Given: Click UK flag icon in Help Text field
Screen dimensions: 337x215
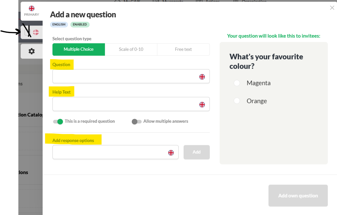Looking at the screenshot, I should click(x=202, y=104).
